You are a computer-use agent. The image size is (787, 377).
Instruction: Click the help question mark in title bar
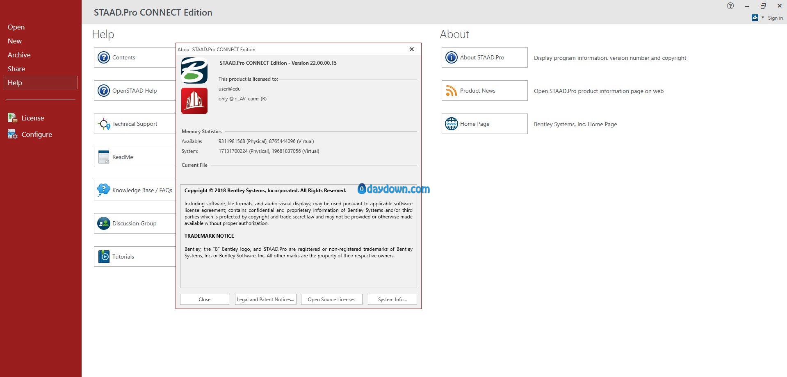point(730,6)
